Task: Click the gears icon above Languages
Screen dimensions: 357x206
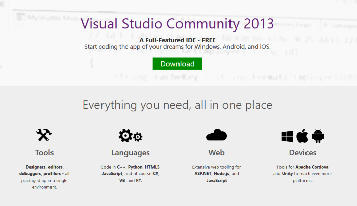Action: [x=131, y=136]
